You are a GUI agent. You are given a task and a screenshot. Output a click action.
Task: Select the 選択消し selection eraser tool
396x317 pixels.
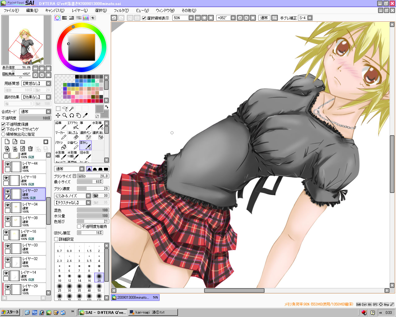pyautogui.click(x=98, y=135)
